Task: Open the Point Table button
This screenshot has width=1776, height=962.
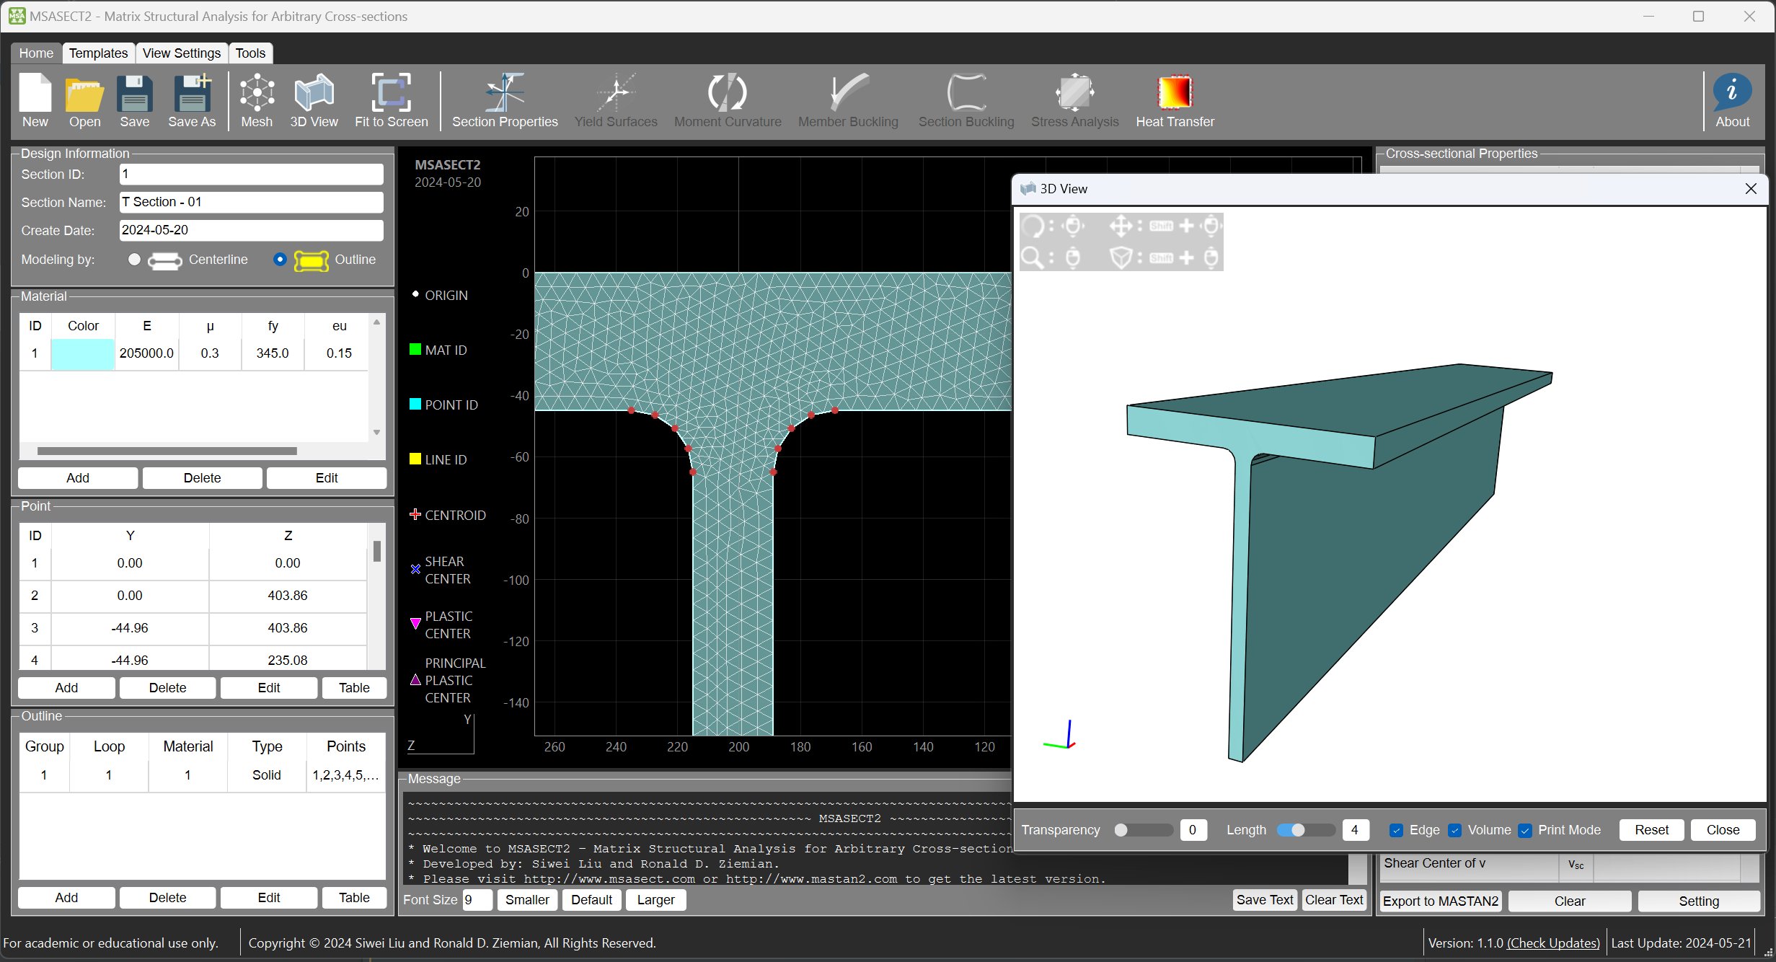Action: click(354, 688)
